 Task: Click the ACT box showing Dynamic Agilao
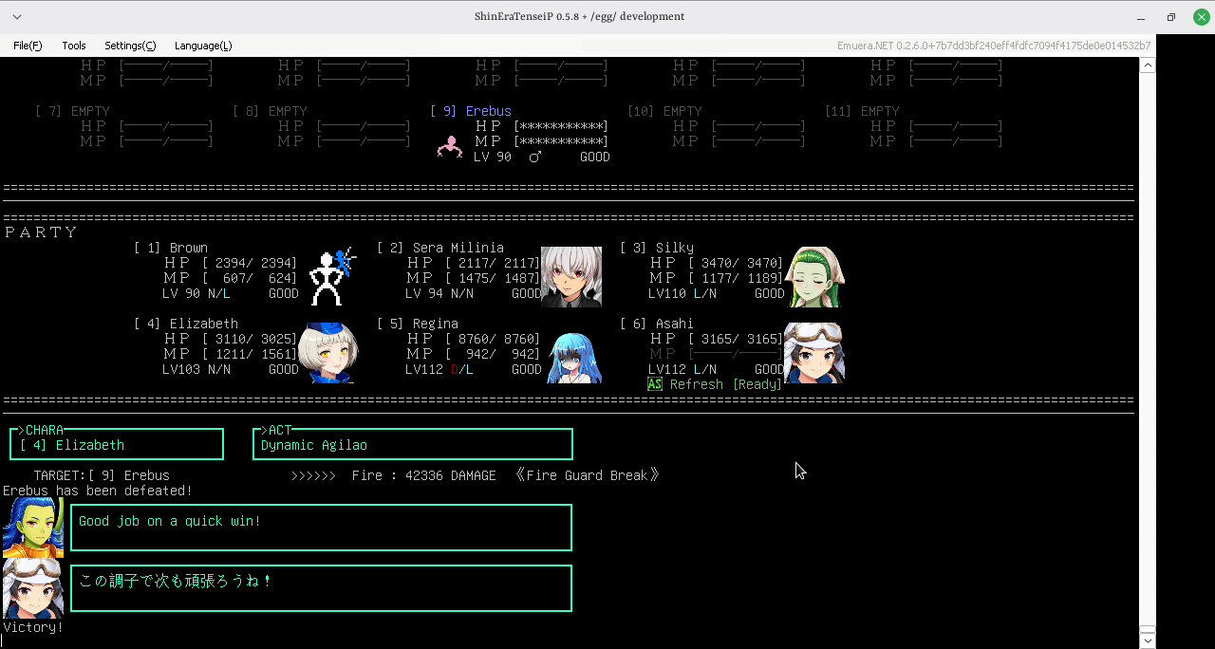413,444
